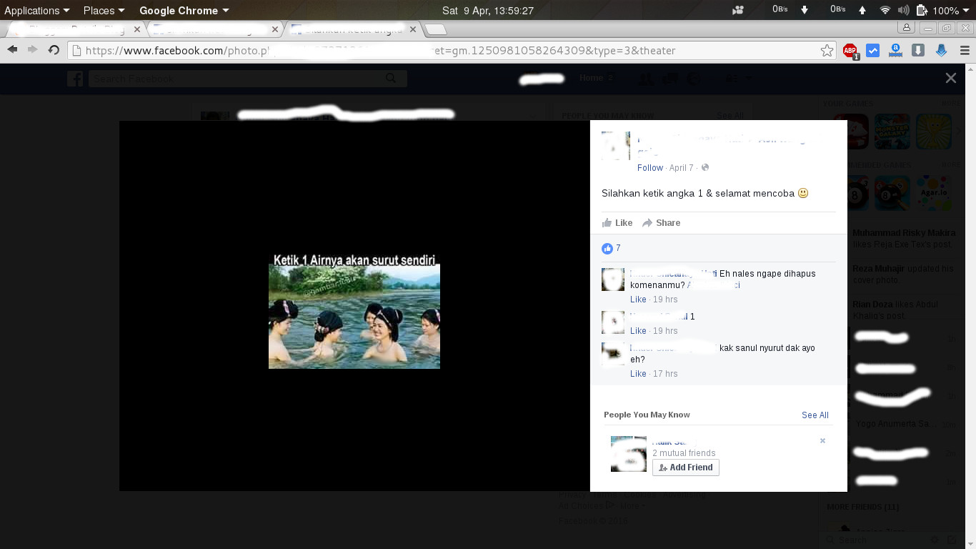Click the Share button
Viewport: 976px width, 549px height.
(661, 223)
